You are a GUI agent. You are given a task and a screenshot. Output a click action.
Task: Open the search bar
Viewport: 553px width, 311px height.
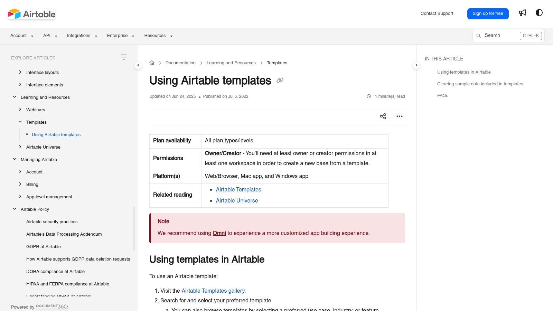[498, 36]
